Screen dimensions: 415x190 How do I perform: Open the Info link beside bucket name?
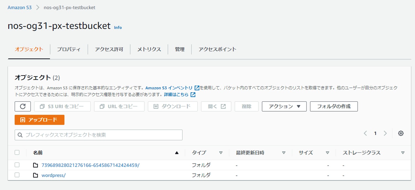tap(118, 28)
